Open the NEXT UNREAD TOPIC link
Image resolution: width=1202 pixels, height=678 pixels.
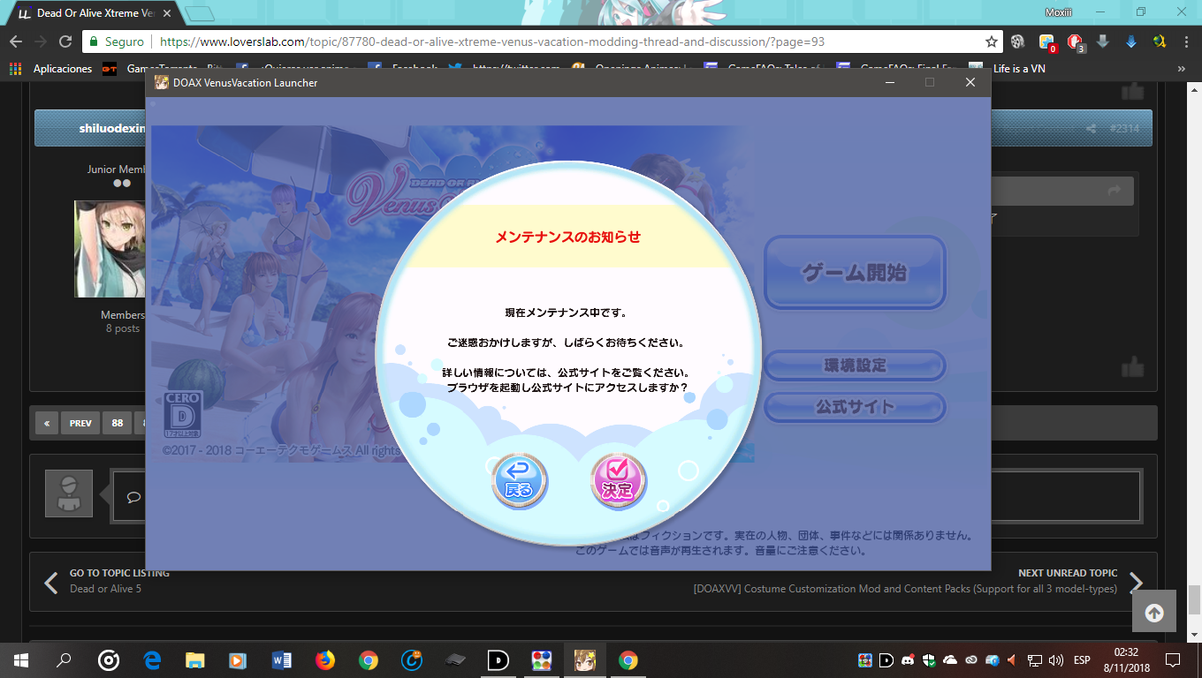[x=1068, y=573]
